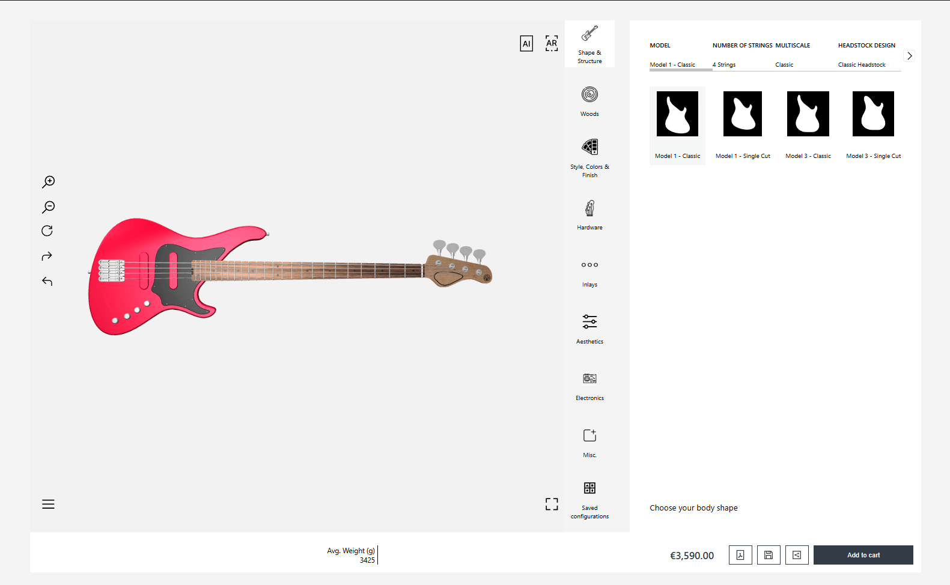This screenshot has height=585, width=950.
Task: Click the zoom out magnifier icon
Action: pos(49,207)
